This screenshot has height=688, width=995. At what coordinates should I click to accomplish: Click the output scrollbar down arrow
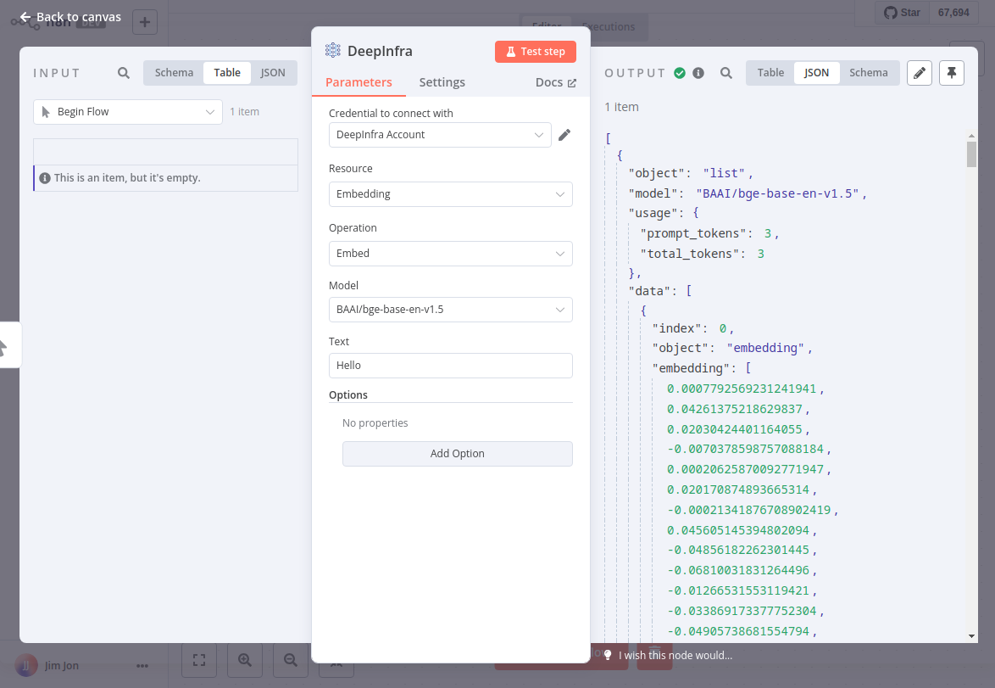point(971,636)
